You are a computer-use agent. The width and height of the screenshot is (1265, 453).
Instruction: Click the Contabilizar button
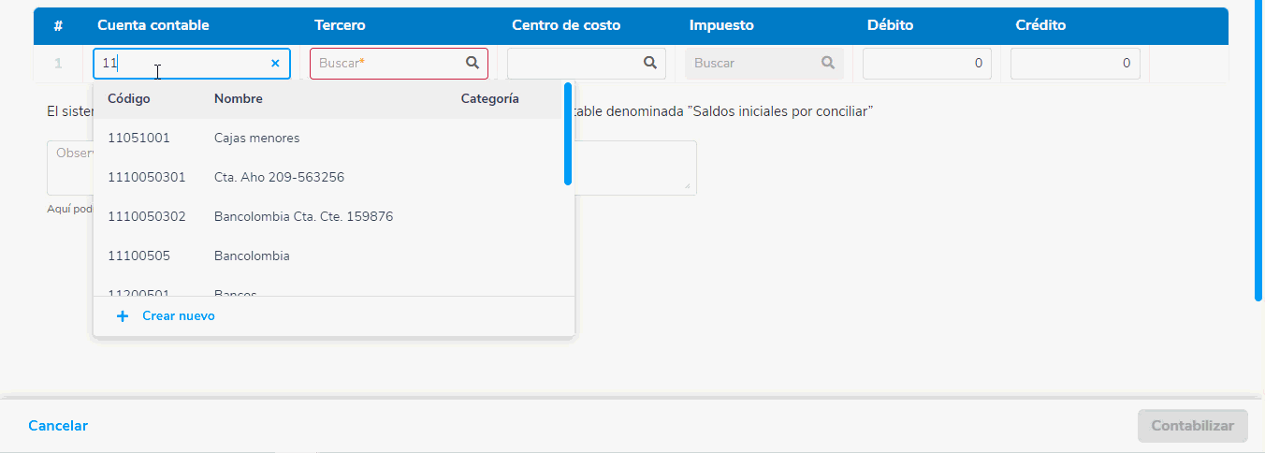[x=1192, y=426]
